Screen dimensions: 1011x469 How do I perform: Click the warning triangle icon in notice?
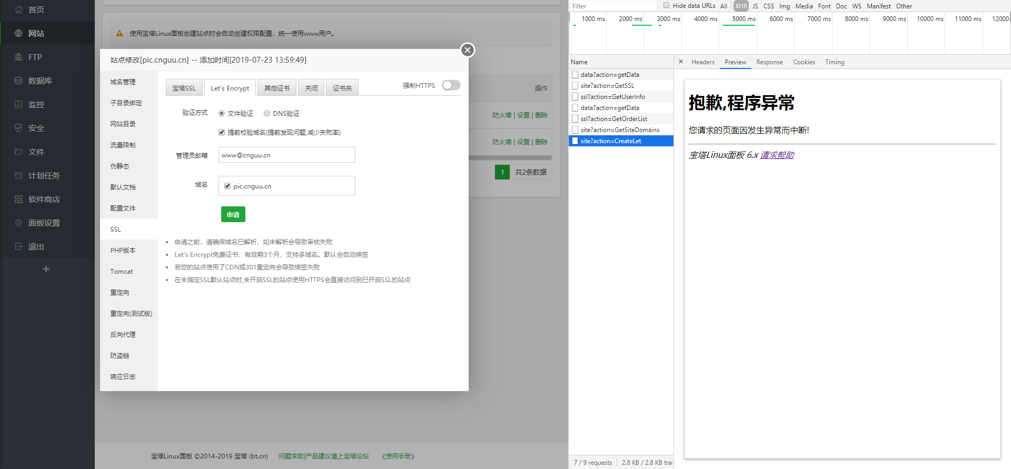pyautogui.click(x=120, y=33)
